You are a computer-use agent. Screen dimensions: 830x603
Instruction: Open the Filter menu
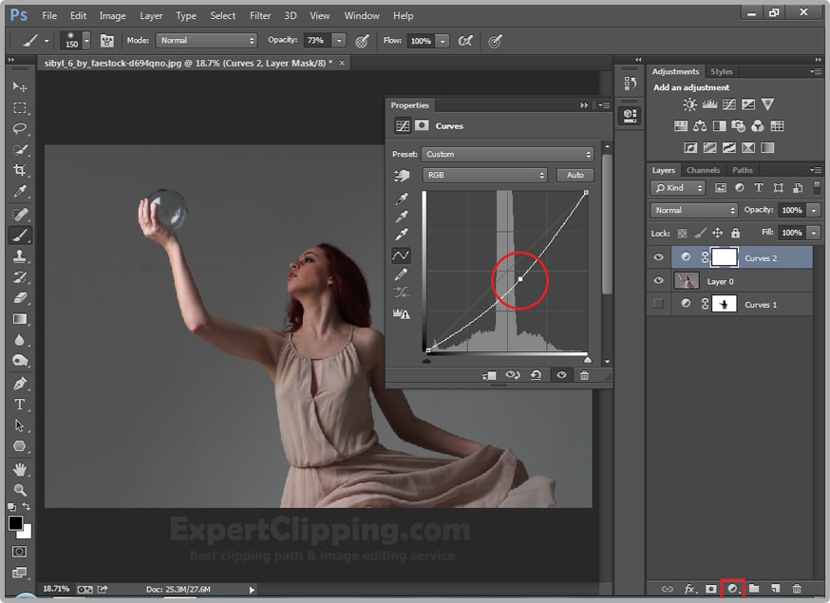260,16
